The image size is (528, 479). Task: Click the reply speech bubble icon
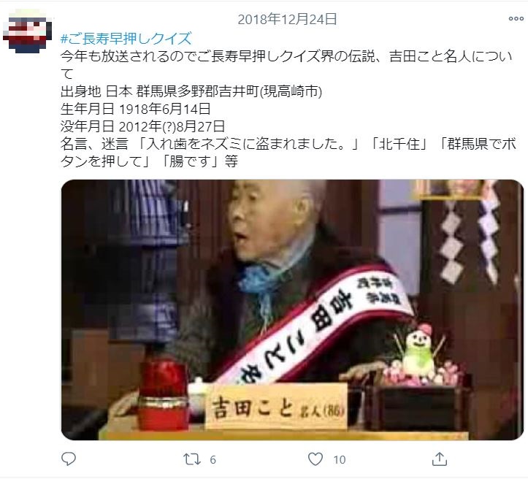click(69, 459)
